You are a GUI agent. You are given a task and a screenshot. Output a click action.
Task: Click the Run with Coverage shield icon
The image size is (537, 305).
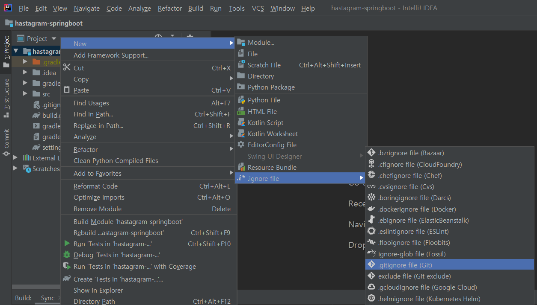click(x=66, y=266)
